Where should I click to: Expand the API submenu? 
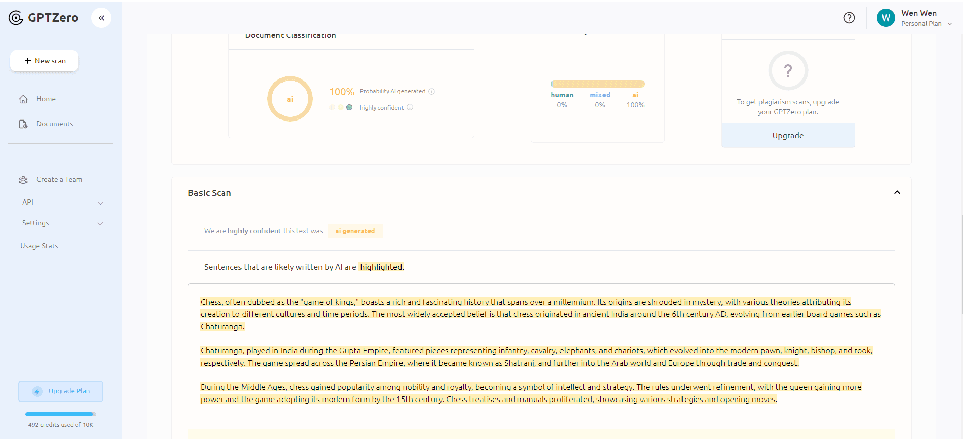click(100, 203)
